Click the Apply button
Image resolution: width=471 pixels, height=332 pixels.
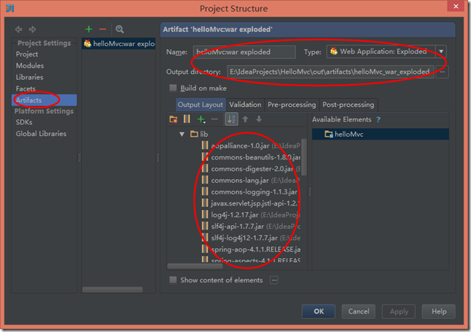click(x=399, y=312)
